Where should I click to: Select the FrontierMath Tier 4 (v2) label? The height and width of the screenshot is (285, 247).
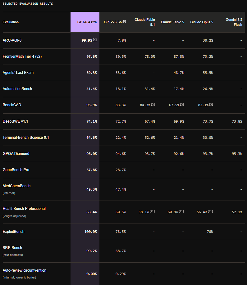pos(22,57)
